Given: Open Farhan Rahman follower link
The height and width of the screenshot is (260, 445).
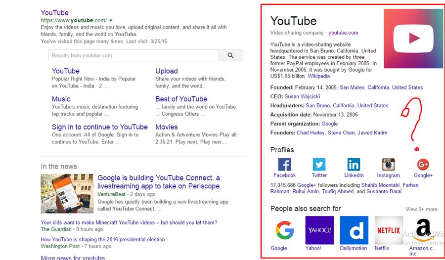Looking at the screenshot, I should tap(344, 188).
